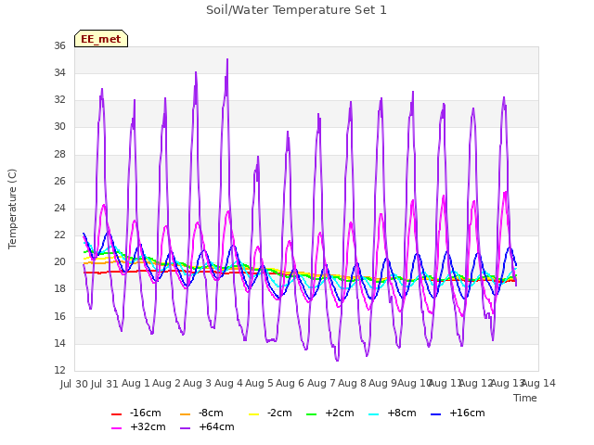Image resolution: width=594 pixels, height=445 pixels.
Task: Click the Aug 8 x-axis date label
Action: point(353,383)
